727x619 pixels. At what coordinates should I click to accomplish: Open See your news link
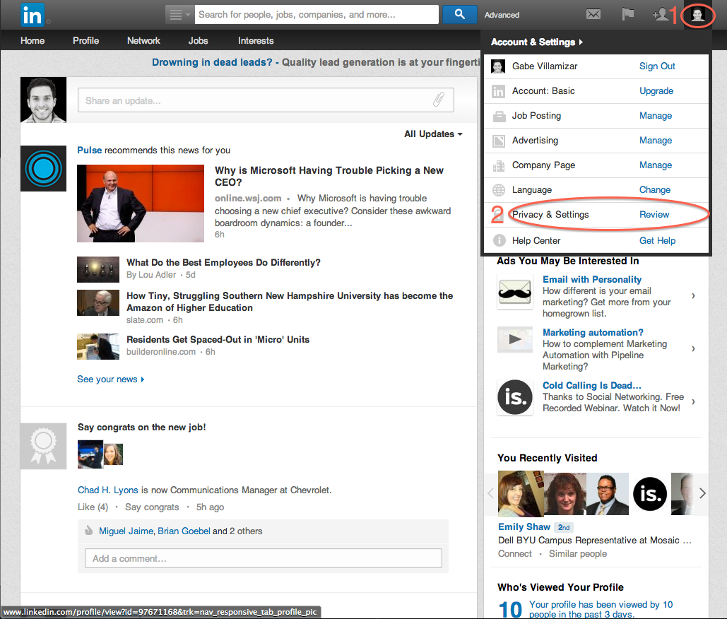coord(107,379)
